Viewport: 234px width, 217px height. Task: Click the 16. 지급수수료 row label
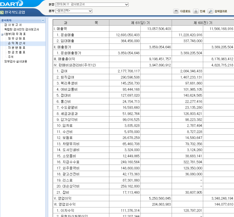tap(68, 162)
